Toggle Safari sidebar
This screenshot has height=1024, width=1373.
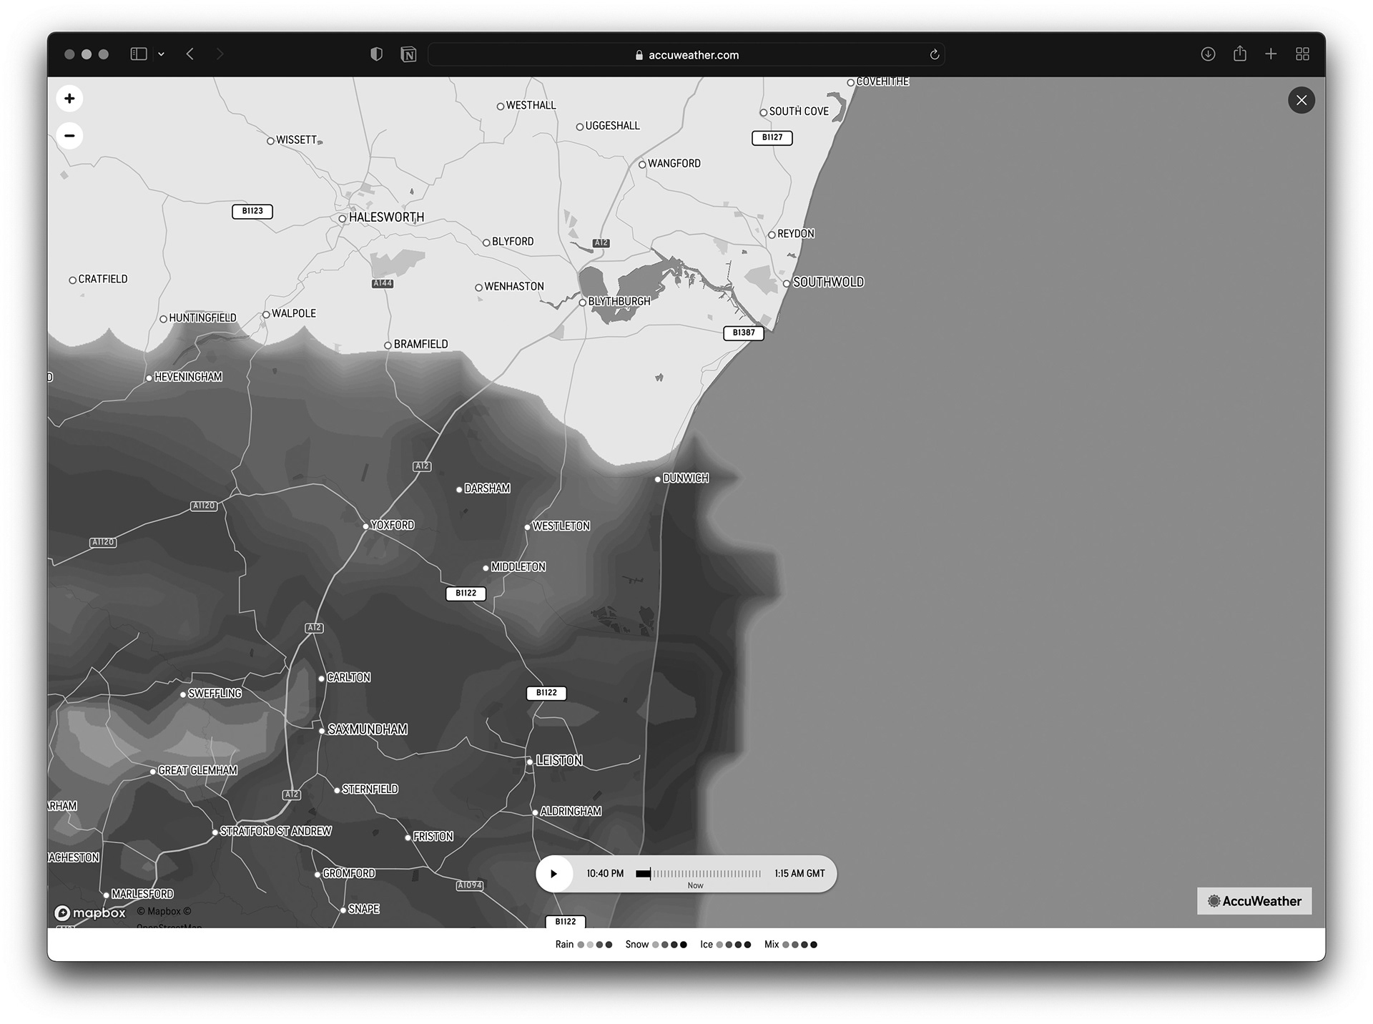click(139, 54)
